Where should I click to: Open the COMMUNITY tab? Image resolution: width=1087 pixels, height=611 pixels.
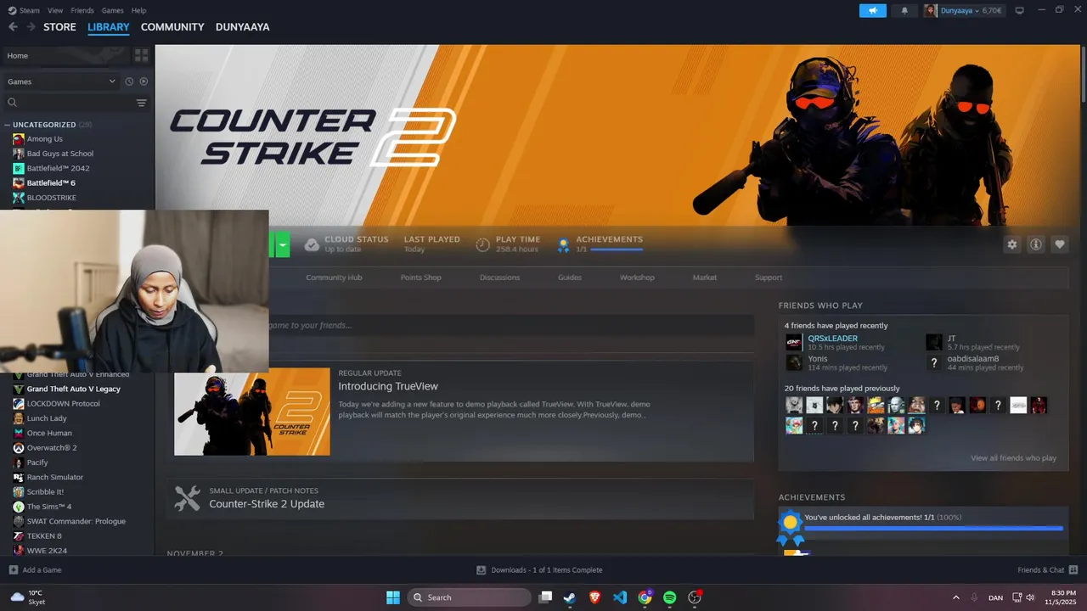[172, 27]
